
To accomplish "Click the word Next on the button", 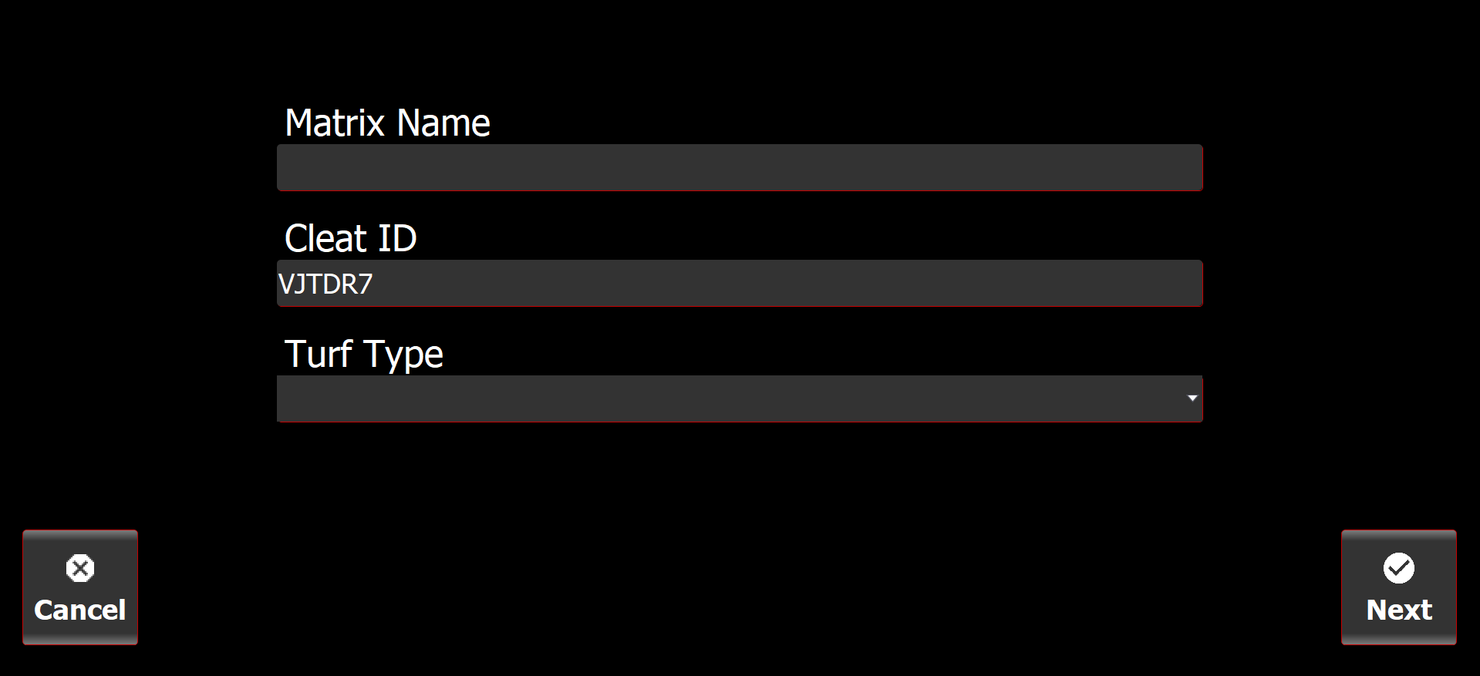I will (x=1398, y=610).
